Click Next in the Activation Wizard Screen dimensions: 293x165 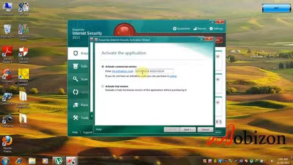pyautogui.click(x=188, y=129)
